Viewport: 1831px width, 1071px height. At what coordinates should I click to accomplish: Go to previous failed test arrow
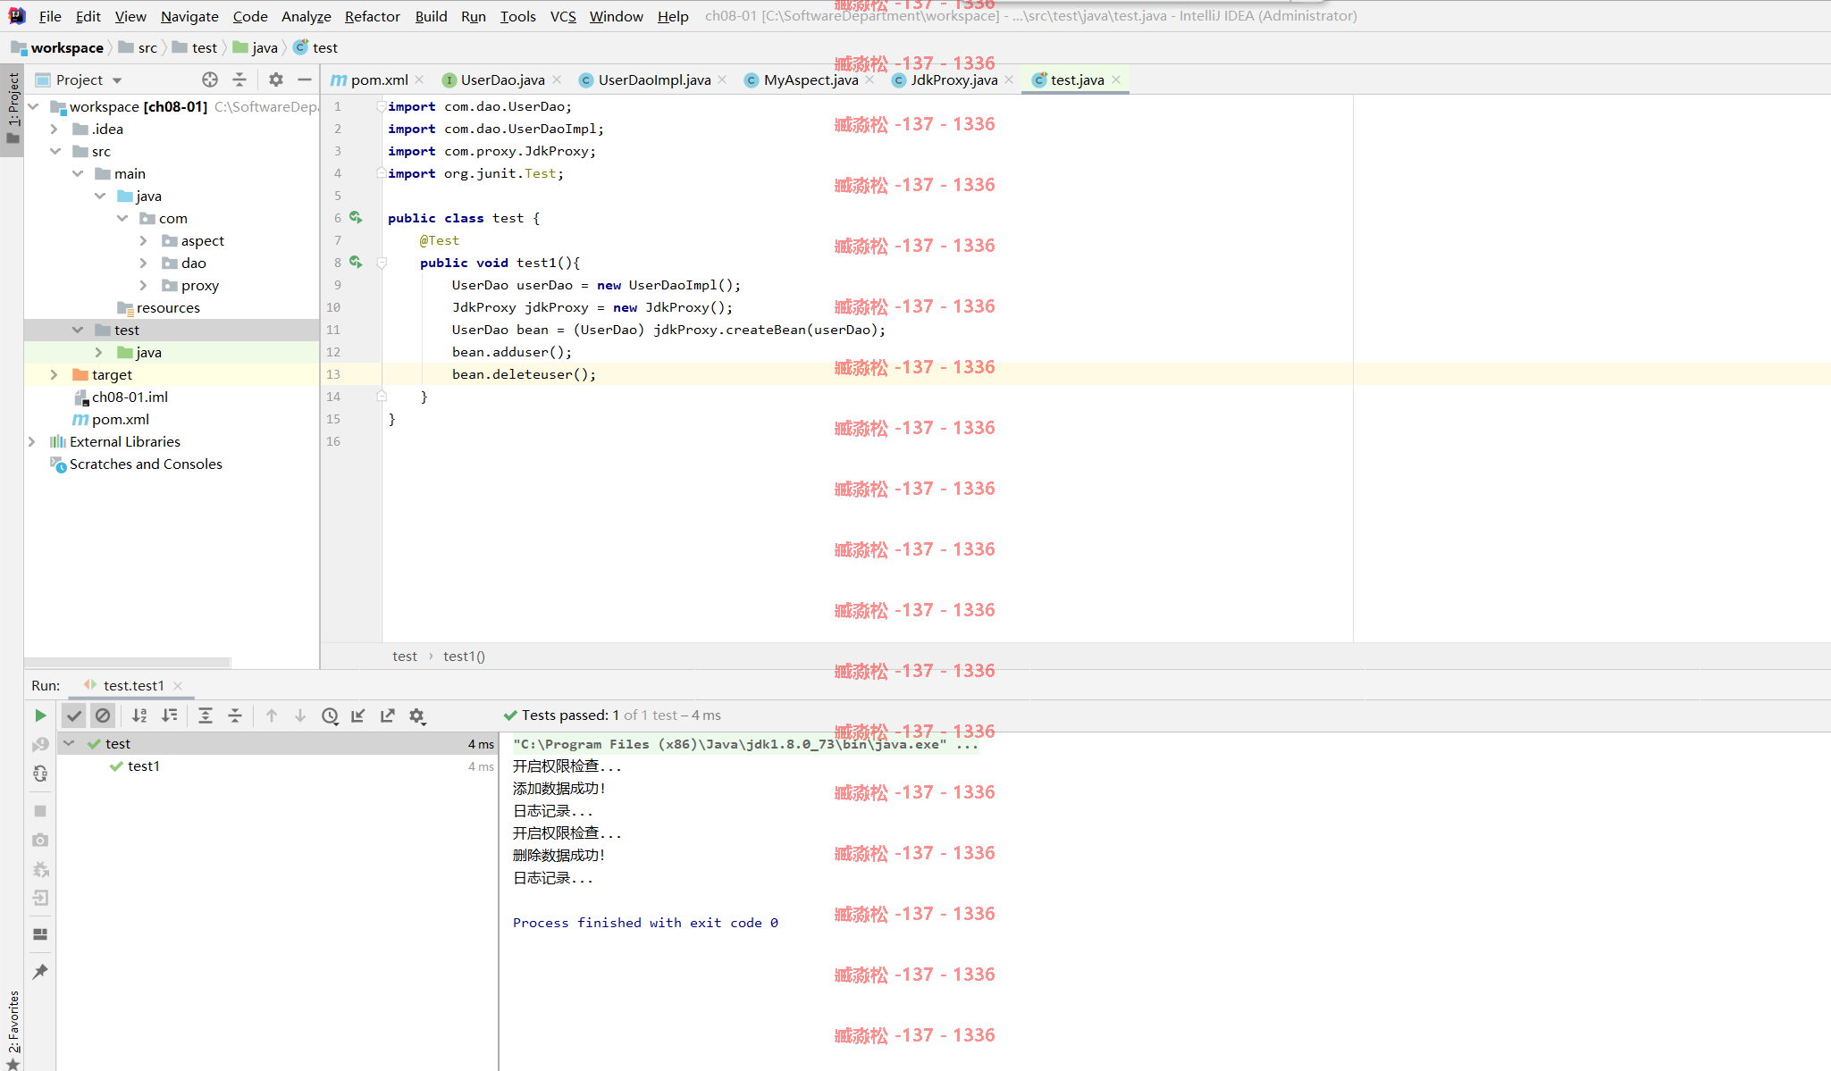272,715
